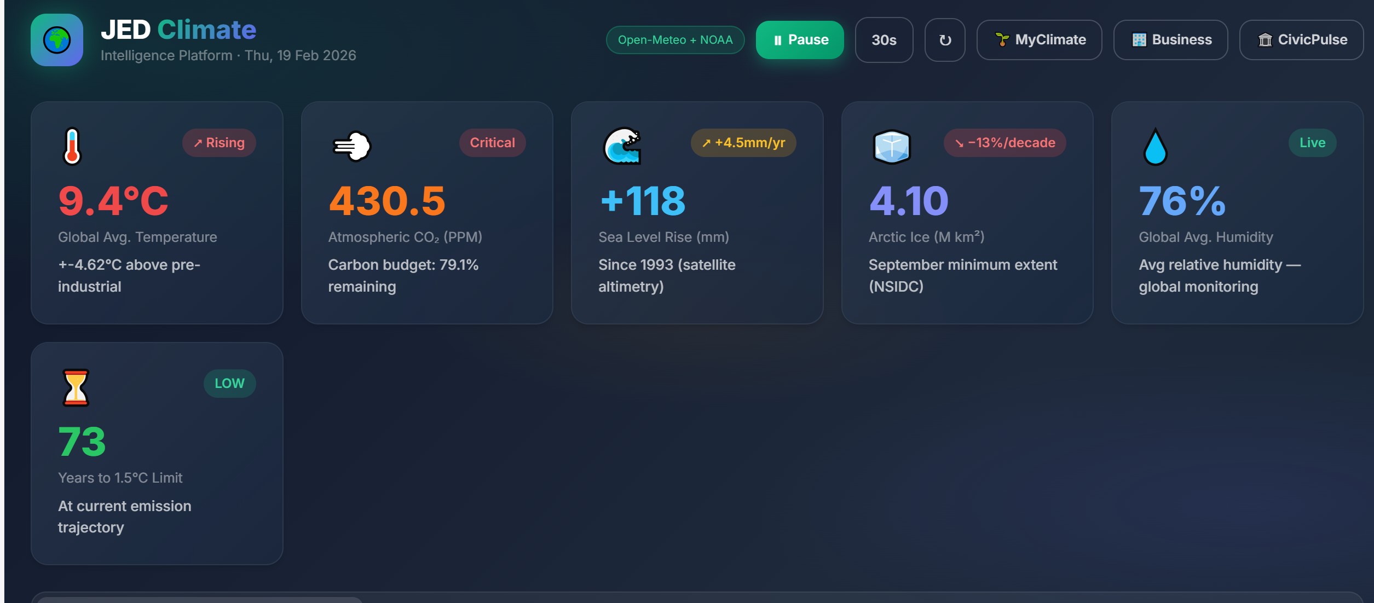The height and width of the screenshot is (603, 1374).
Task: Click the Since 1993 satellite altimetry text
Action: pyautogui.click(x=667, y=276)
